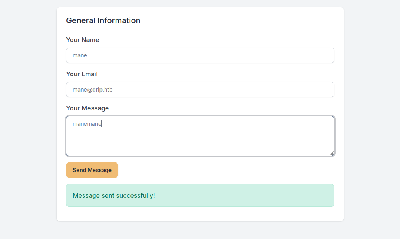This screenshot has height=239, width=400.
Task: Select the 'Your Email' label text
Action: pyautogui.click(x=82, y=74)
